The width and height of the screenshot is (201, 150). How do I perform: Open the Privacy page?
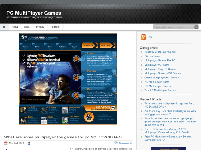coord(40,27)
